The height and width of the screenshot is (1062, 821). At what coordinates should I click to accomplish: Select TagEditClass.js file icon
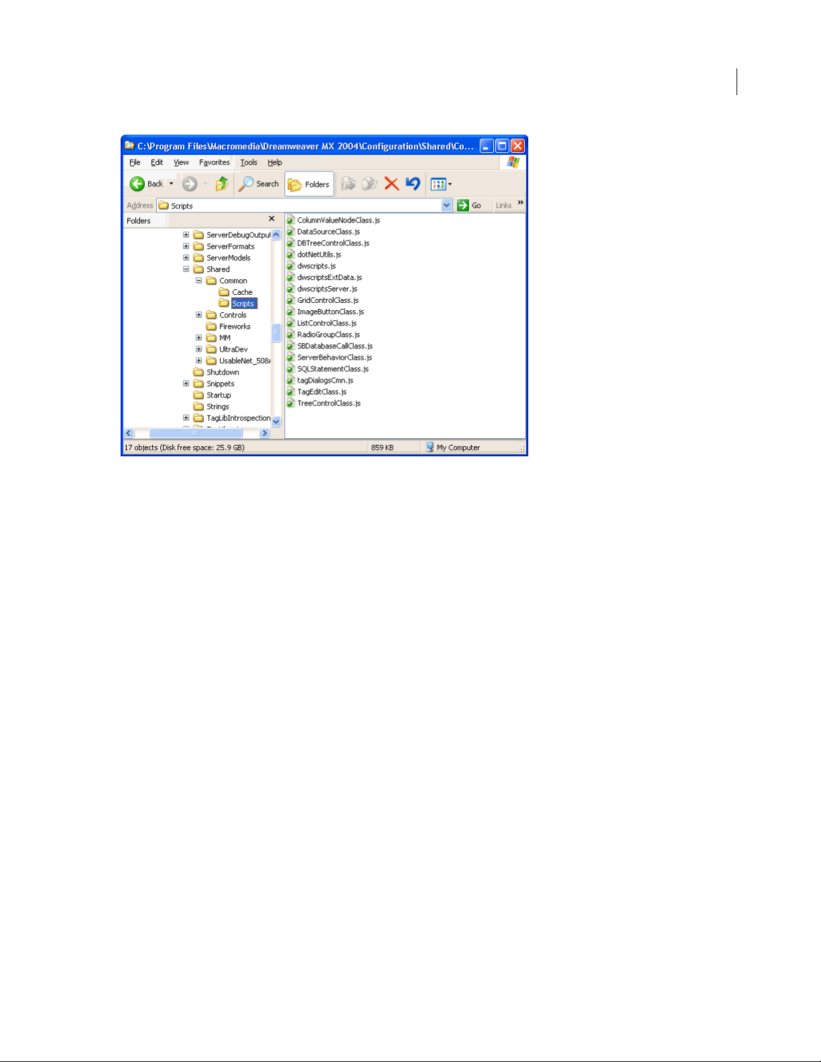[x=291, y=391]
